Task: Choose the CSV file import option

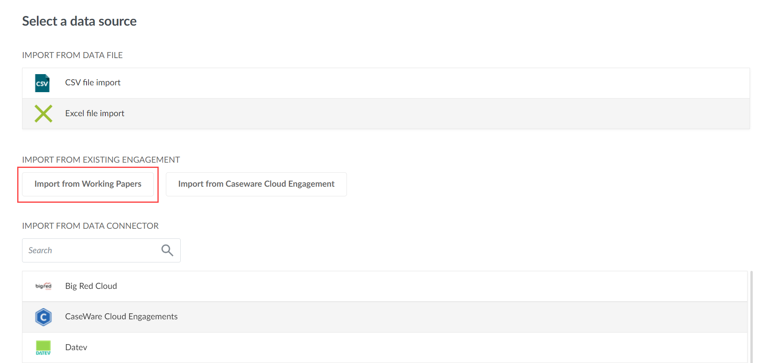Action: (x=93, y=83)
